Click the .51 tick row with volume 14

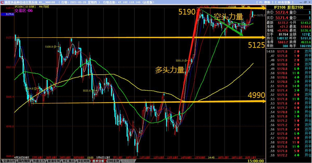point(289,86)
